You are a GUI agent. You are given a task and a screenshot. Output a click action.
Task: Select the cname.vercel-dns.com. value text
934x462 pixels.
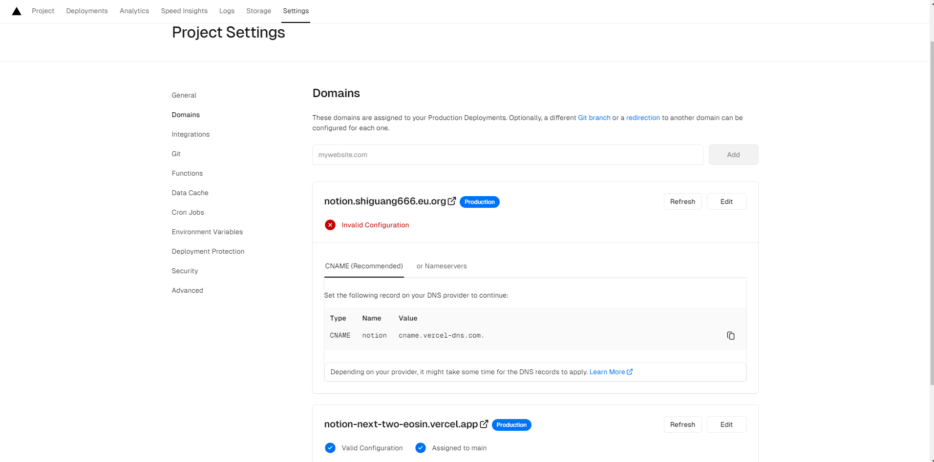click(441, 336)
